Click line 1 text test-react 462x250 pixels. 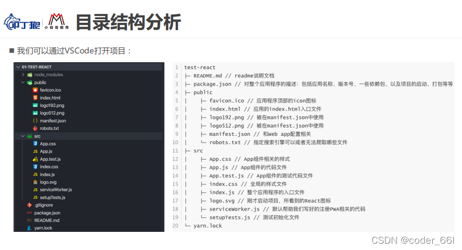point(200,67)
